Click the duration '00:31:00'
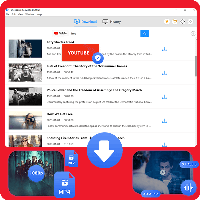 pyautogui.click(x=69, y=120)
